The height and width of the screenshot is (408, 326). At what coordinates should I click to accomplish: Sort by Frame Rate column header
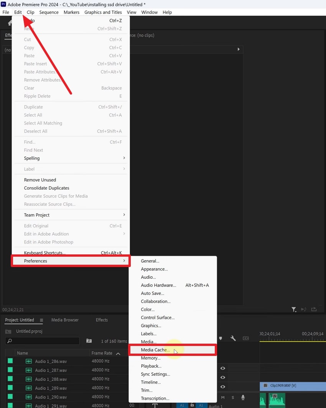[102, 353]
